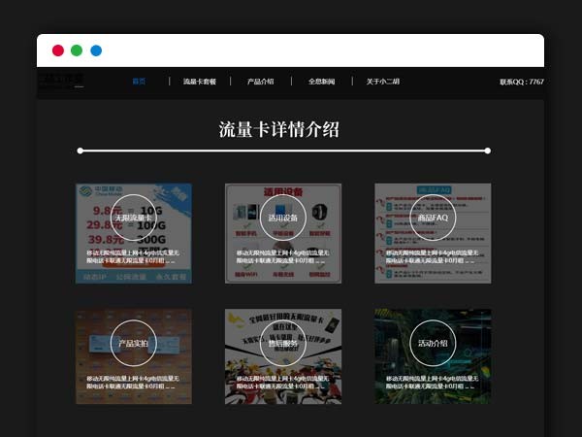The width and height of the screenshot is (582, 437).
Task: Click the red dot in the window bar
Action: [58, 50]
